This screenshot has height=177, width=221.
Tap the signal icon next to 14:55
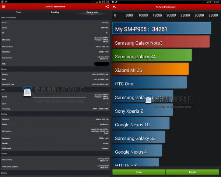coord(207,2)
